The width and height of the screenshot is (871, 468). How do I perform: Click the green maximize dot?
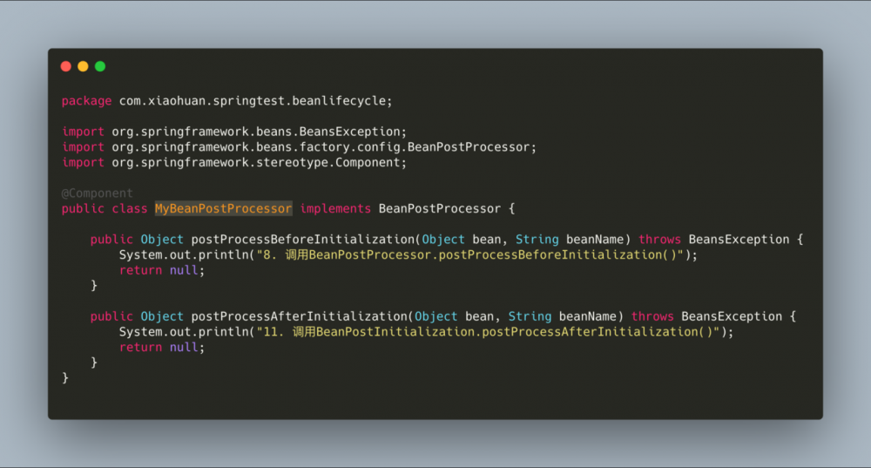(100, 66)
